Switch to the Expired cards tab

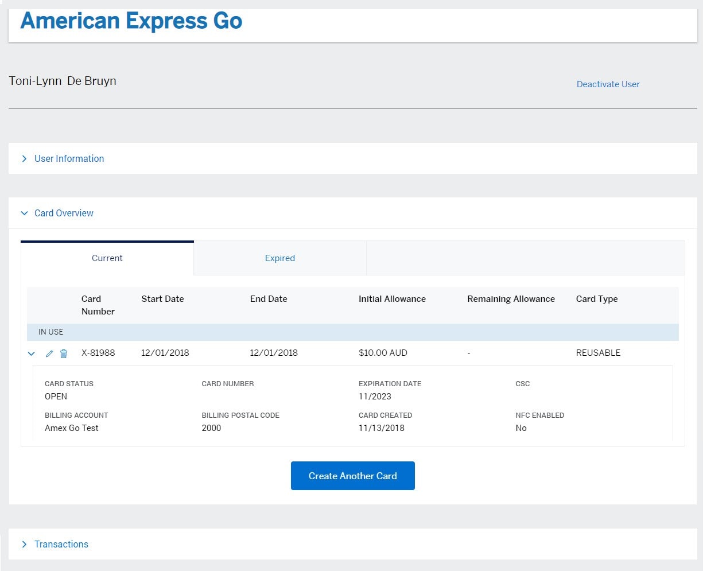point(279,258)
